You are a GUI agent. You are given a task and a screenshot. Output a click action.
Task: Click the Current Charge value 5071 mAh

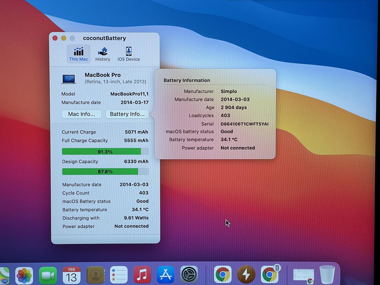click(137, 132)
